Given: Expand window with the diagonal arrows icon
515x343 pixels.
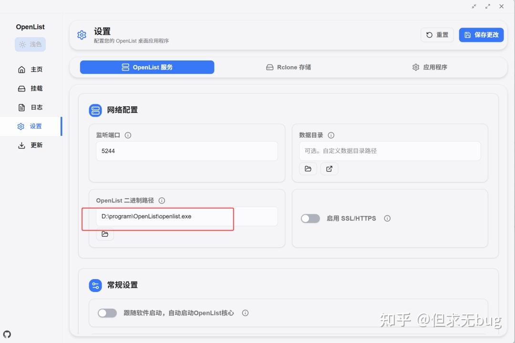Looking at the screenshot, I should pos(488,6).
